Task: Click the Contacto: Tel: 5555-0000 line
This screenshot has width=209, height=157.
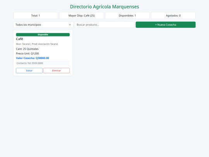Action: pyautogui.click(x=43, y=63)
